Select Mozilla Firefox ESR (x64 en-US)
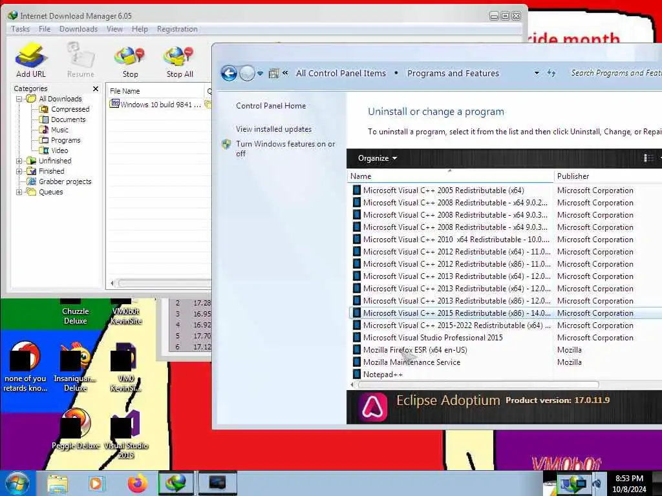This screenshot has height=496, width=662. [415, 350]
